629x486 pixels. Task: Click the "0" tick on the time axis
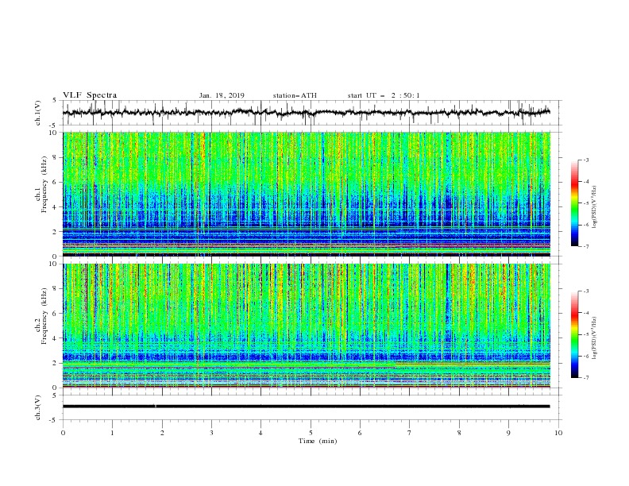pyautogui.click(x=63, y=433)
